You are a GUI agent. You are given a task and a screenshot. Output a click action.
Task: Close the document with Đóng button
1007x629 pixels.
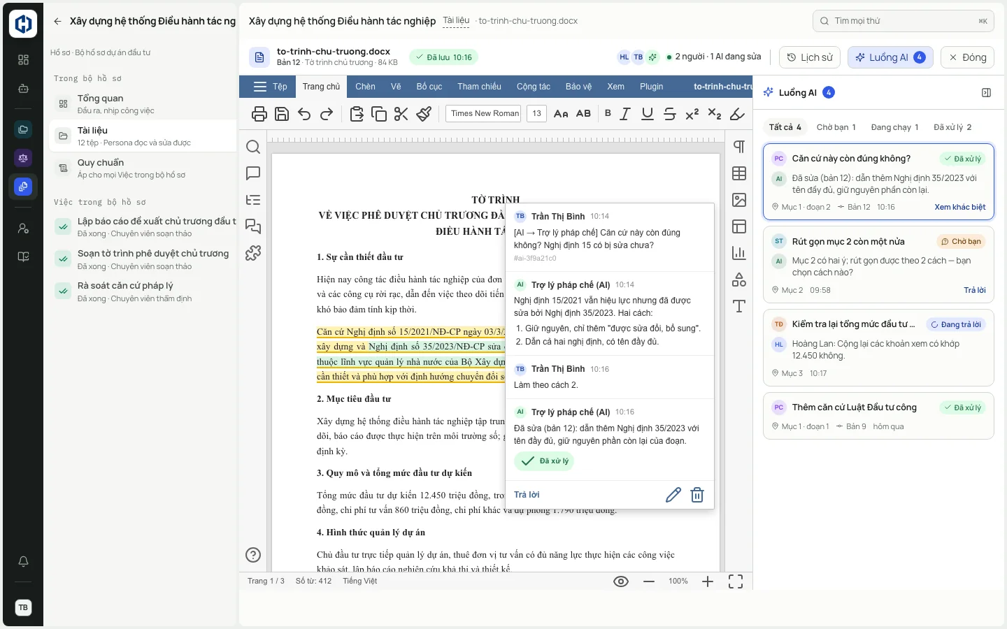coord(967,57)
